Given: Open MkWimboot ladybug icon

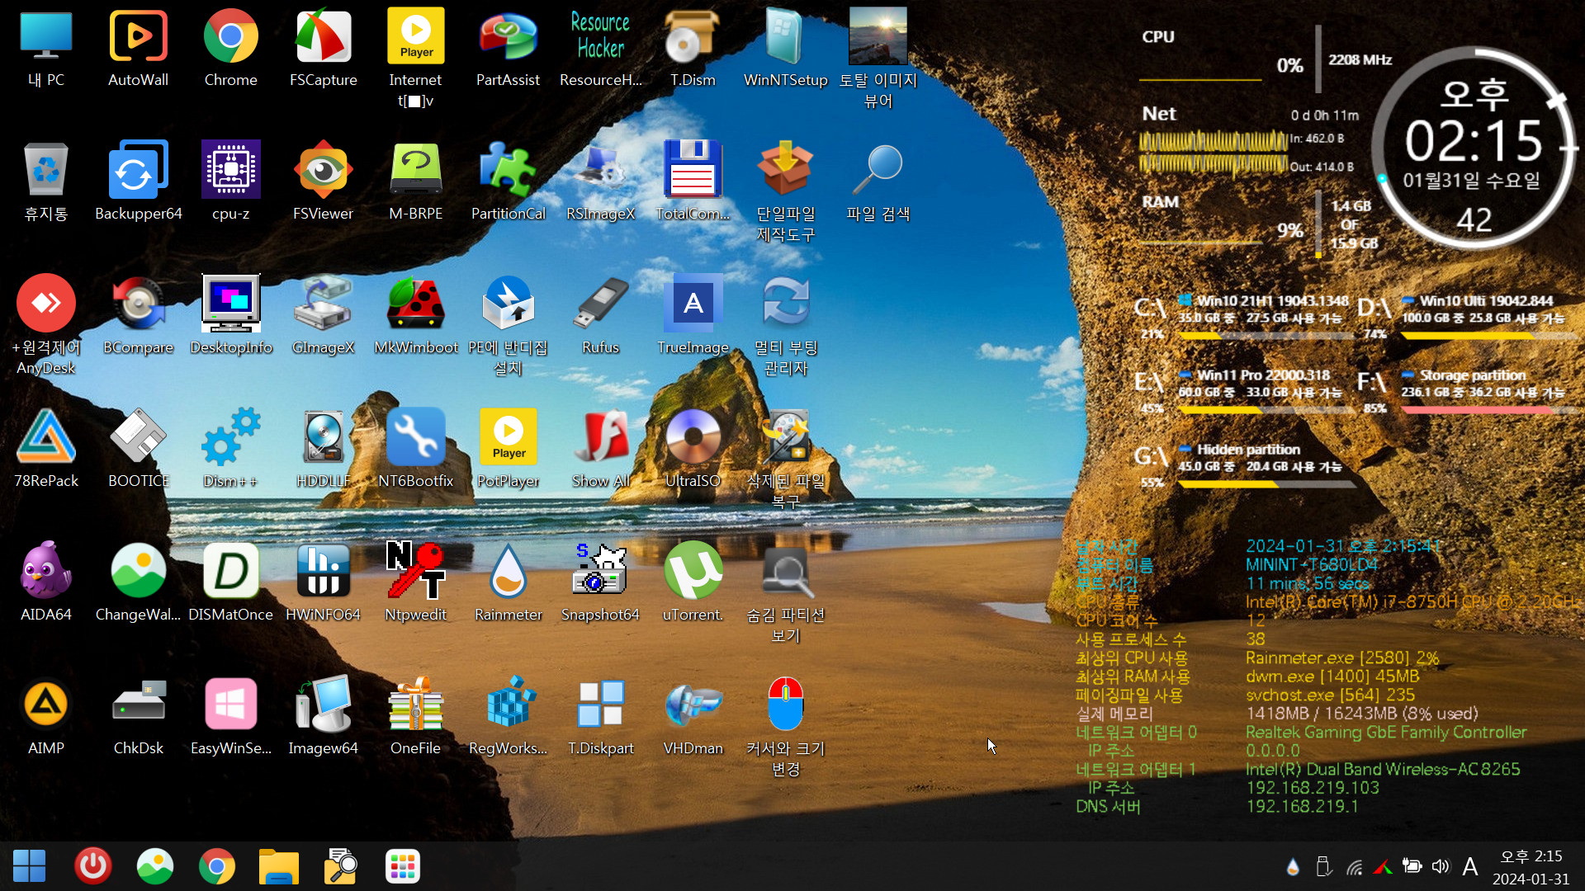Looking at the screenshot, I should point(415,315).
